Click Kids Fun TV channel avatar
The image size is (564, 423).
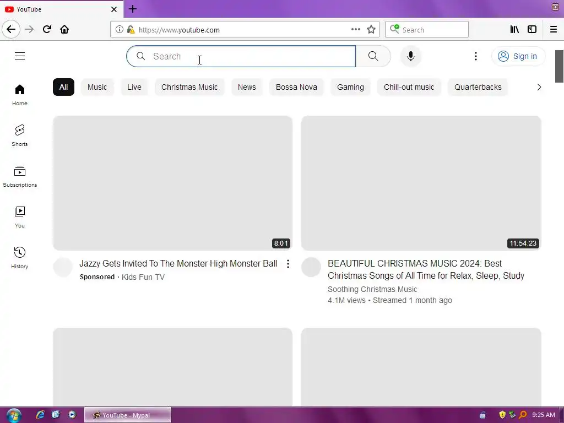point(63,267)
